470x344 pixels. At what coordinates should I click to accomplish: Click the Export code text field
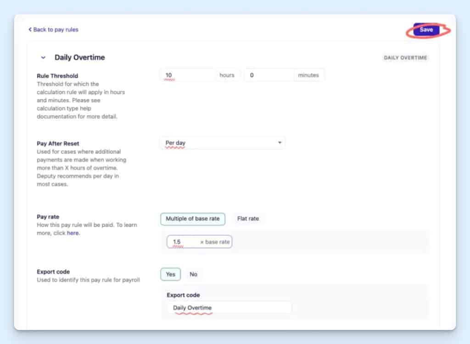(229, 307)
